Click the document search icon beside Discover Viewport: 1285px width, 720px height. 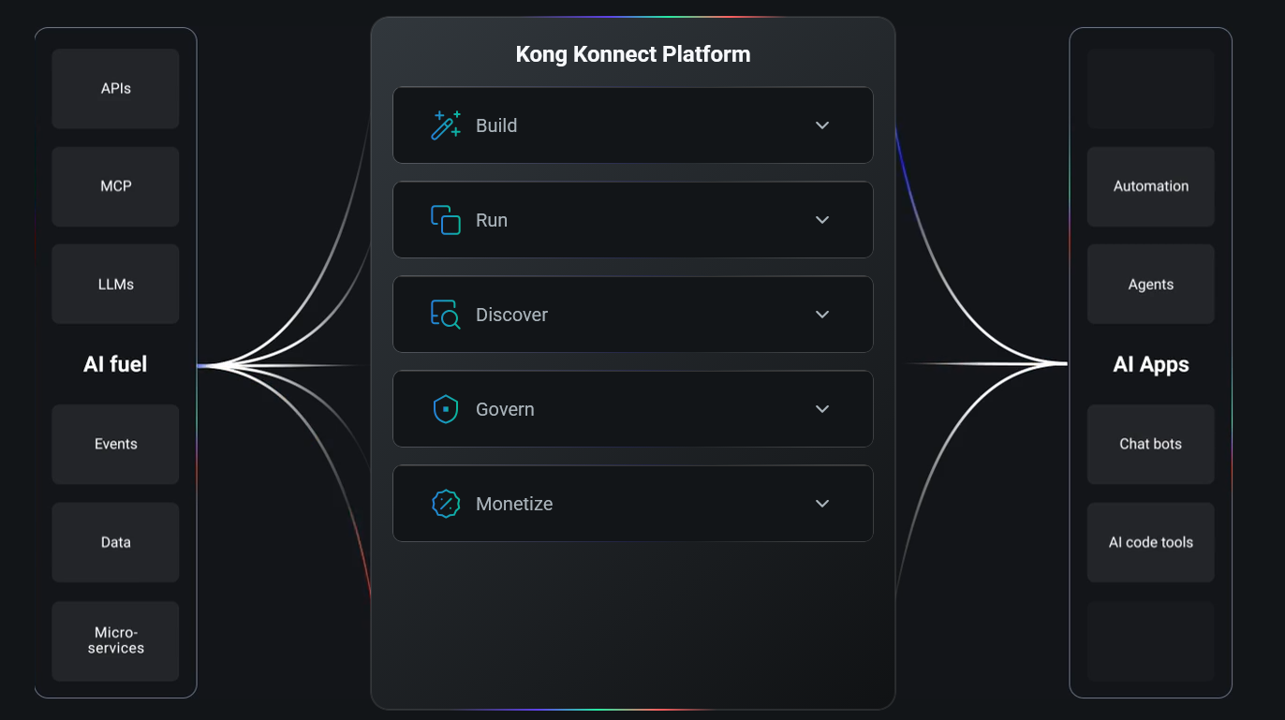tap(447, 314)
